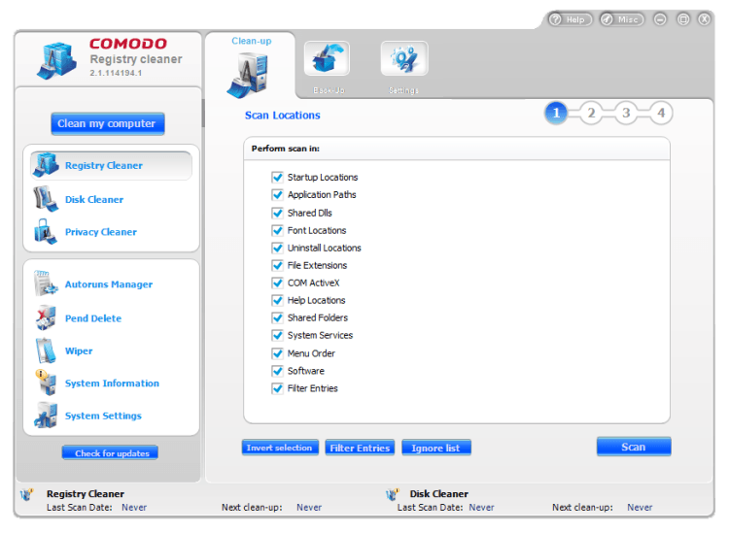Image resolution: width=729 pixels, height=533 pixels.
Task: Open the Back-Up box icon
Action: click(x=328, y=58)
